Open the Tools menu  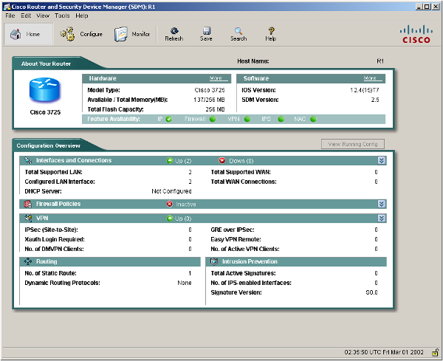click(x=62, y=16)
